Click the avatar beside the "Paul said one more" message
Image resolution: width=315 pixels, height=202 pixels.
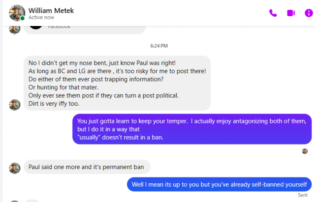15,168
